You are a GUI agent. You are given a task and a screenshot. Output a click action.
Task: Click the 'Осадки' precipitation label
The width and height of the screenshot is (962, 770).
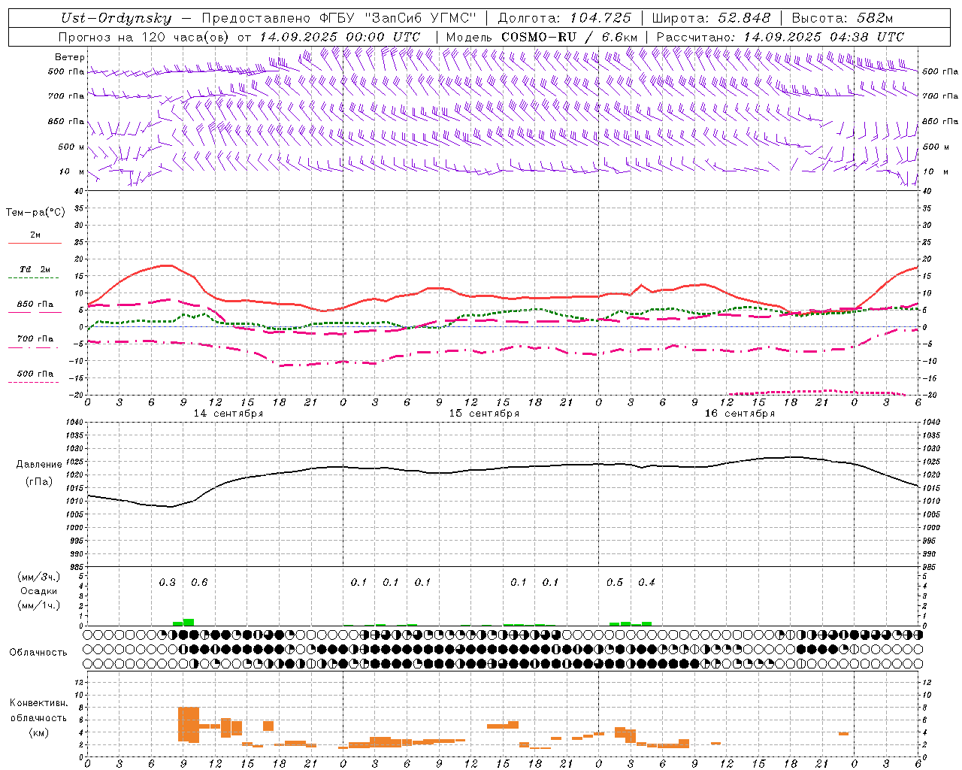(x=39, y=591)
